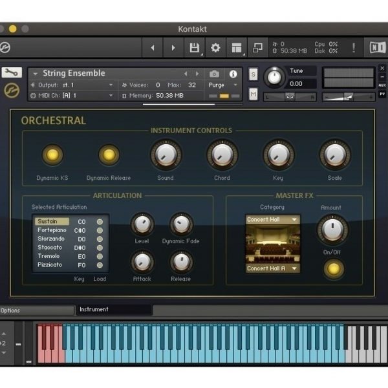Toggle load indicator for Staccato articulation
Viewport: 388px width, 388px height.
(100, 248)
